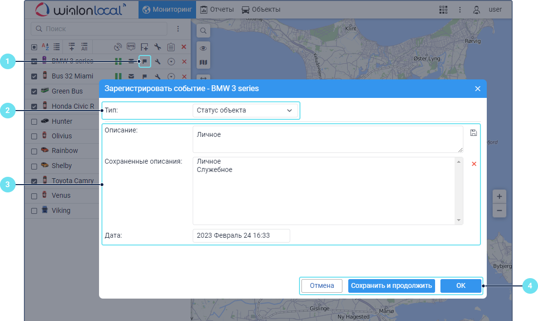The height and width of the screenshot is (321, 538).
Task: Click Bus 32 Miami envelope message icon
Action: coord(131,76)
